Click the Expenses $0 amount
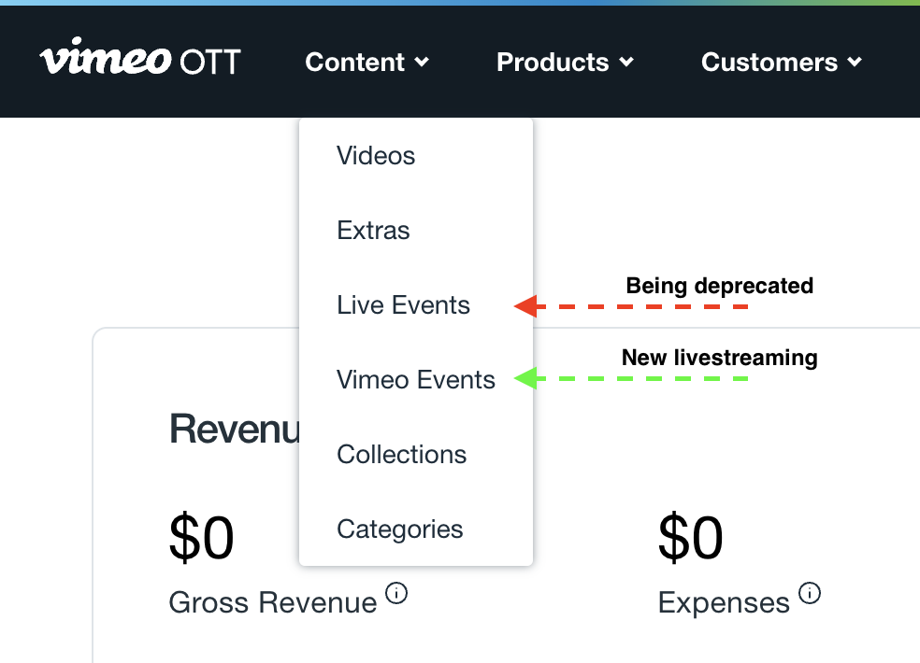This screenshot has height=663, width=920. 691,537
